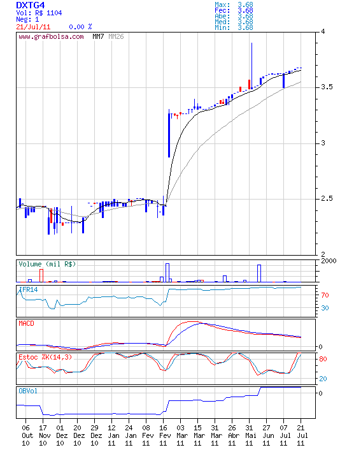Click the '01 Dez 10' date label
Image resolution: width=347 pixels, height=459 pixels.
pyautogui.click(x=61, y=435)
